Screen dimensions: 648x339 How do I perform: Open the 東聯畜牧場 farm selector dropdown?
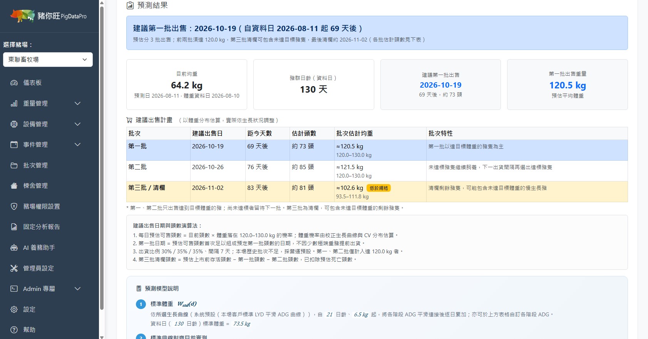(x=48, y=60)
